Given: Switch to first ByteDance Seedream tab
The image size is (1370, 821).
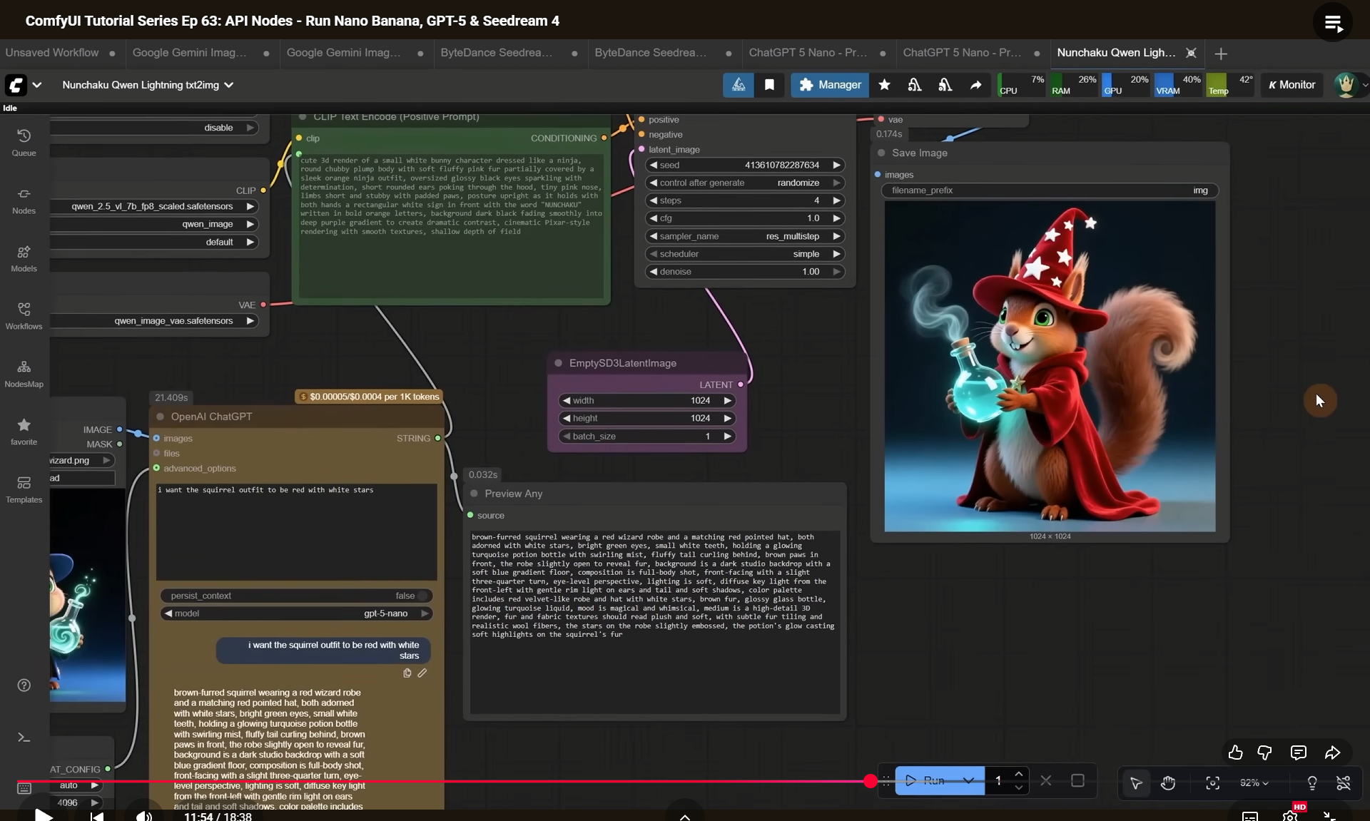Looking at the screenshot, I should [x=497, y=53].
